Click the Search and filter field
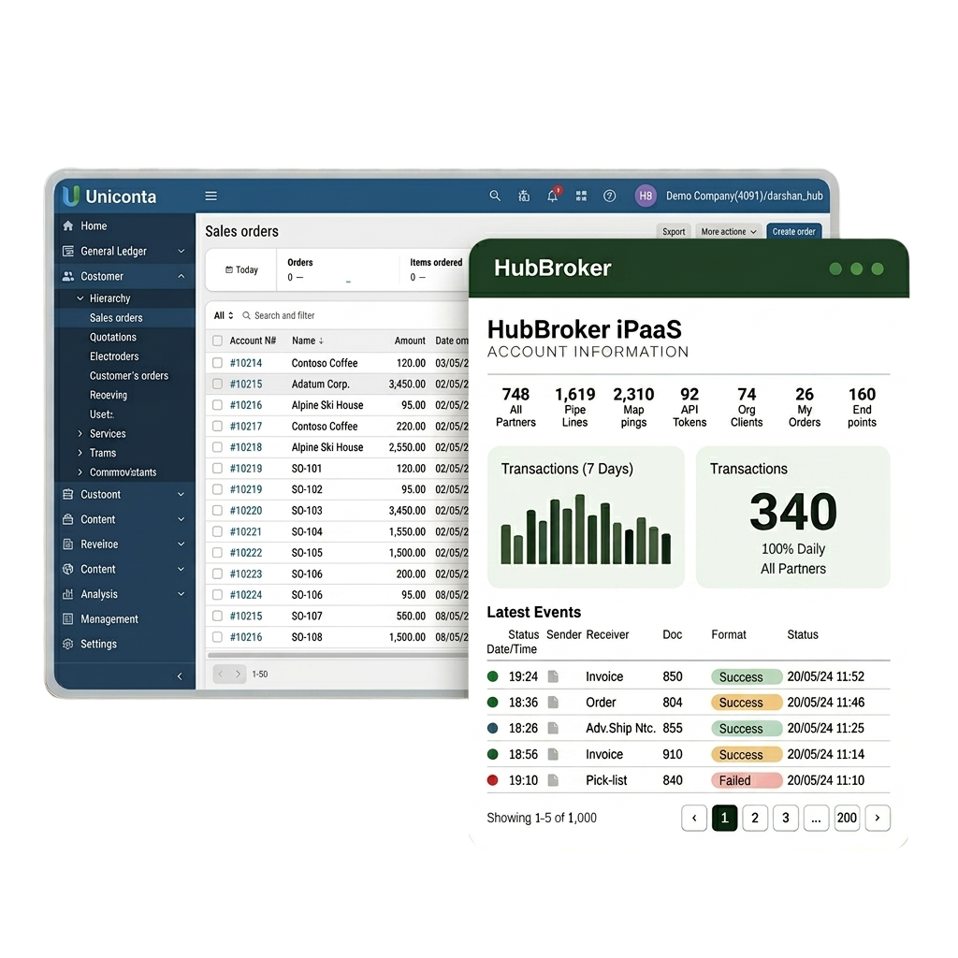Viewport: 958px width, 958px height. point(284,315)
